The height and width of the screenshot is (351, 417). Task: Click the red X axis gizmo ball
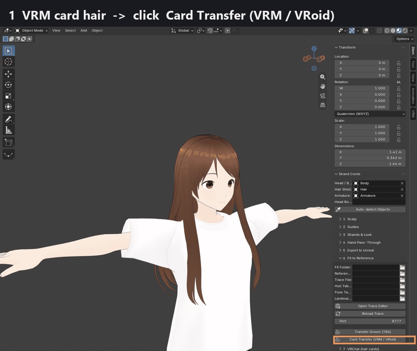click(322, 58)
